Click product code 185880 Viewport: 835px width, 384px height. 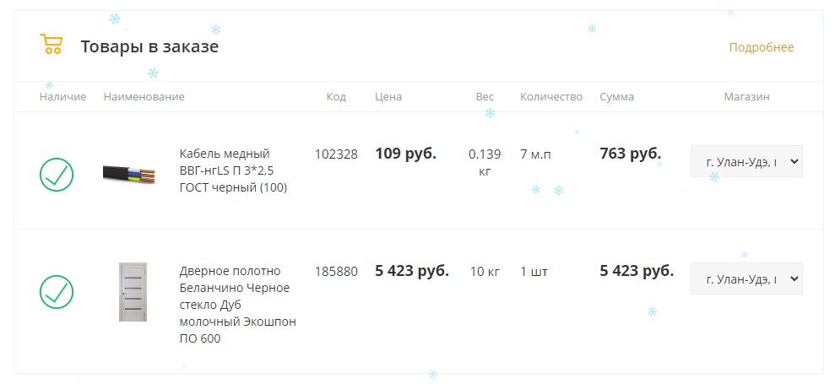pos(336,272)
